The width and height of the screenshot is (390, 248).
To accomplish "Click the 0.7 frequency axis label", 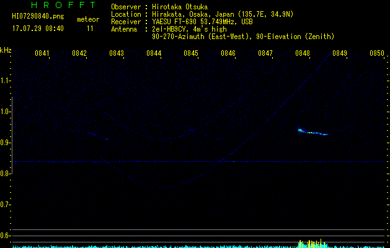I will [5, 205].
